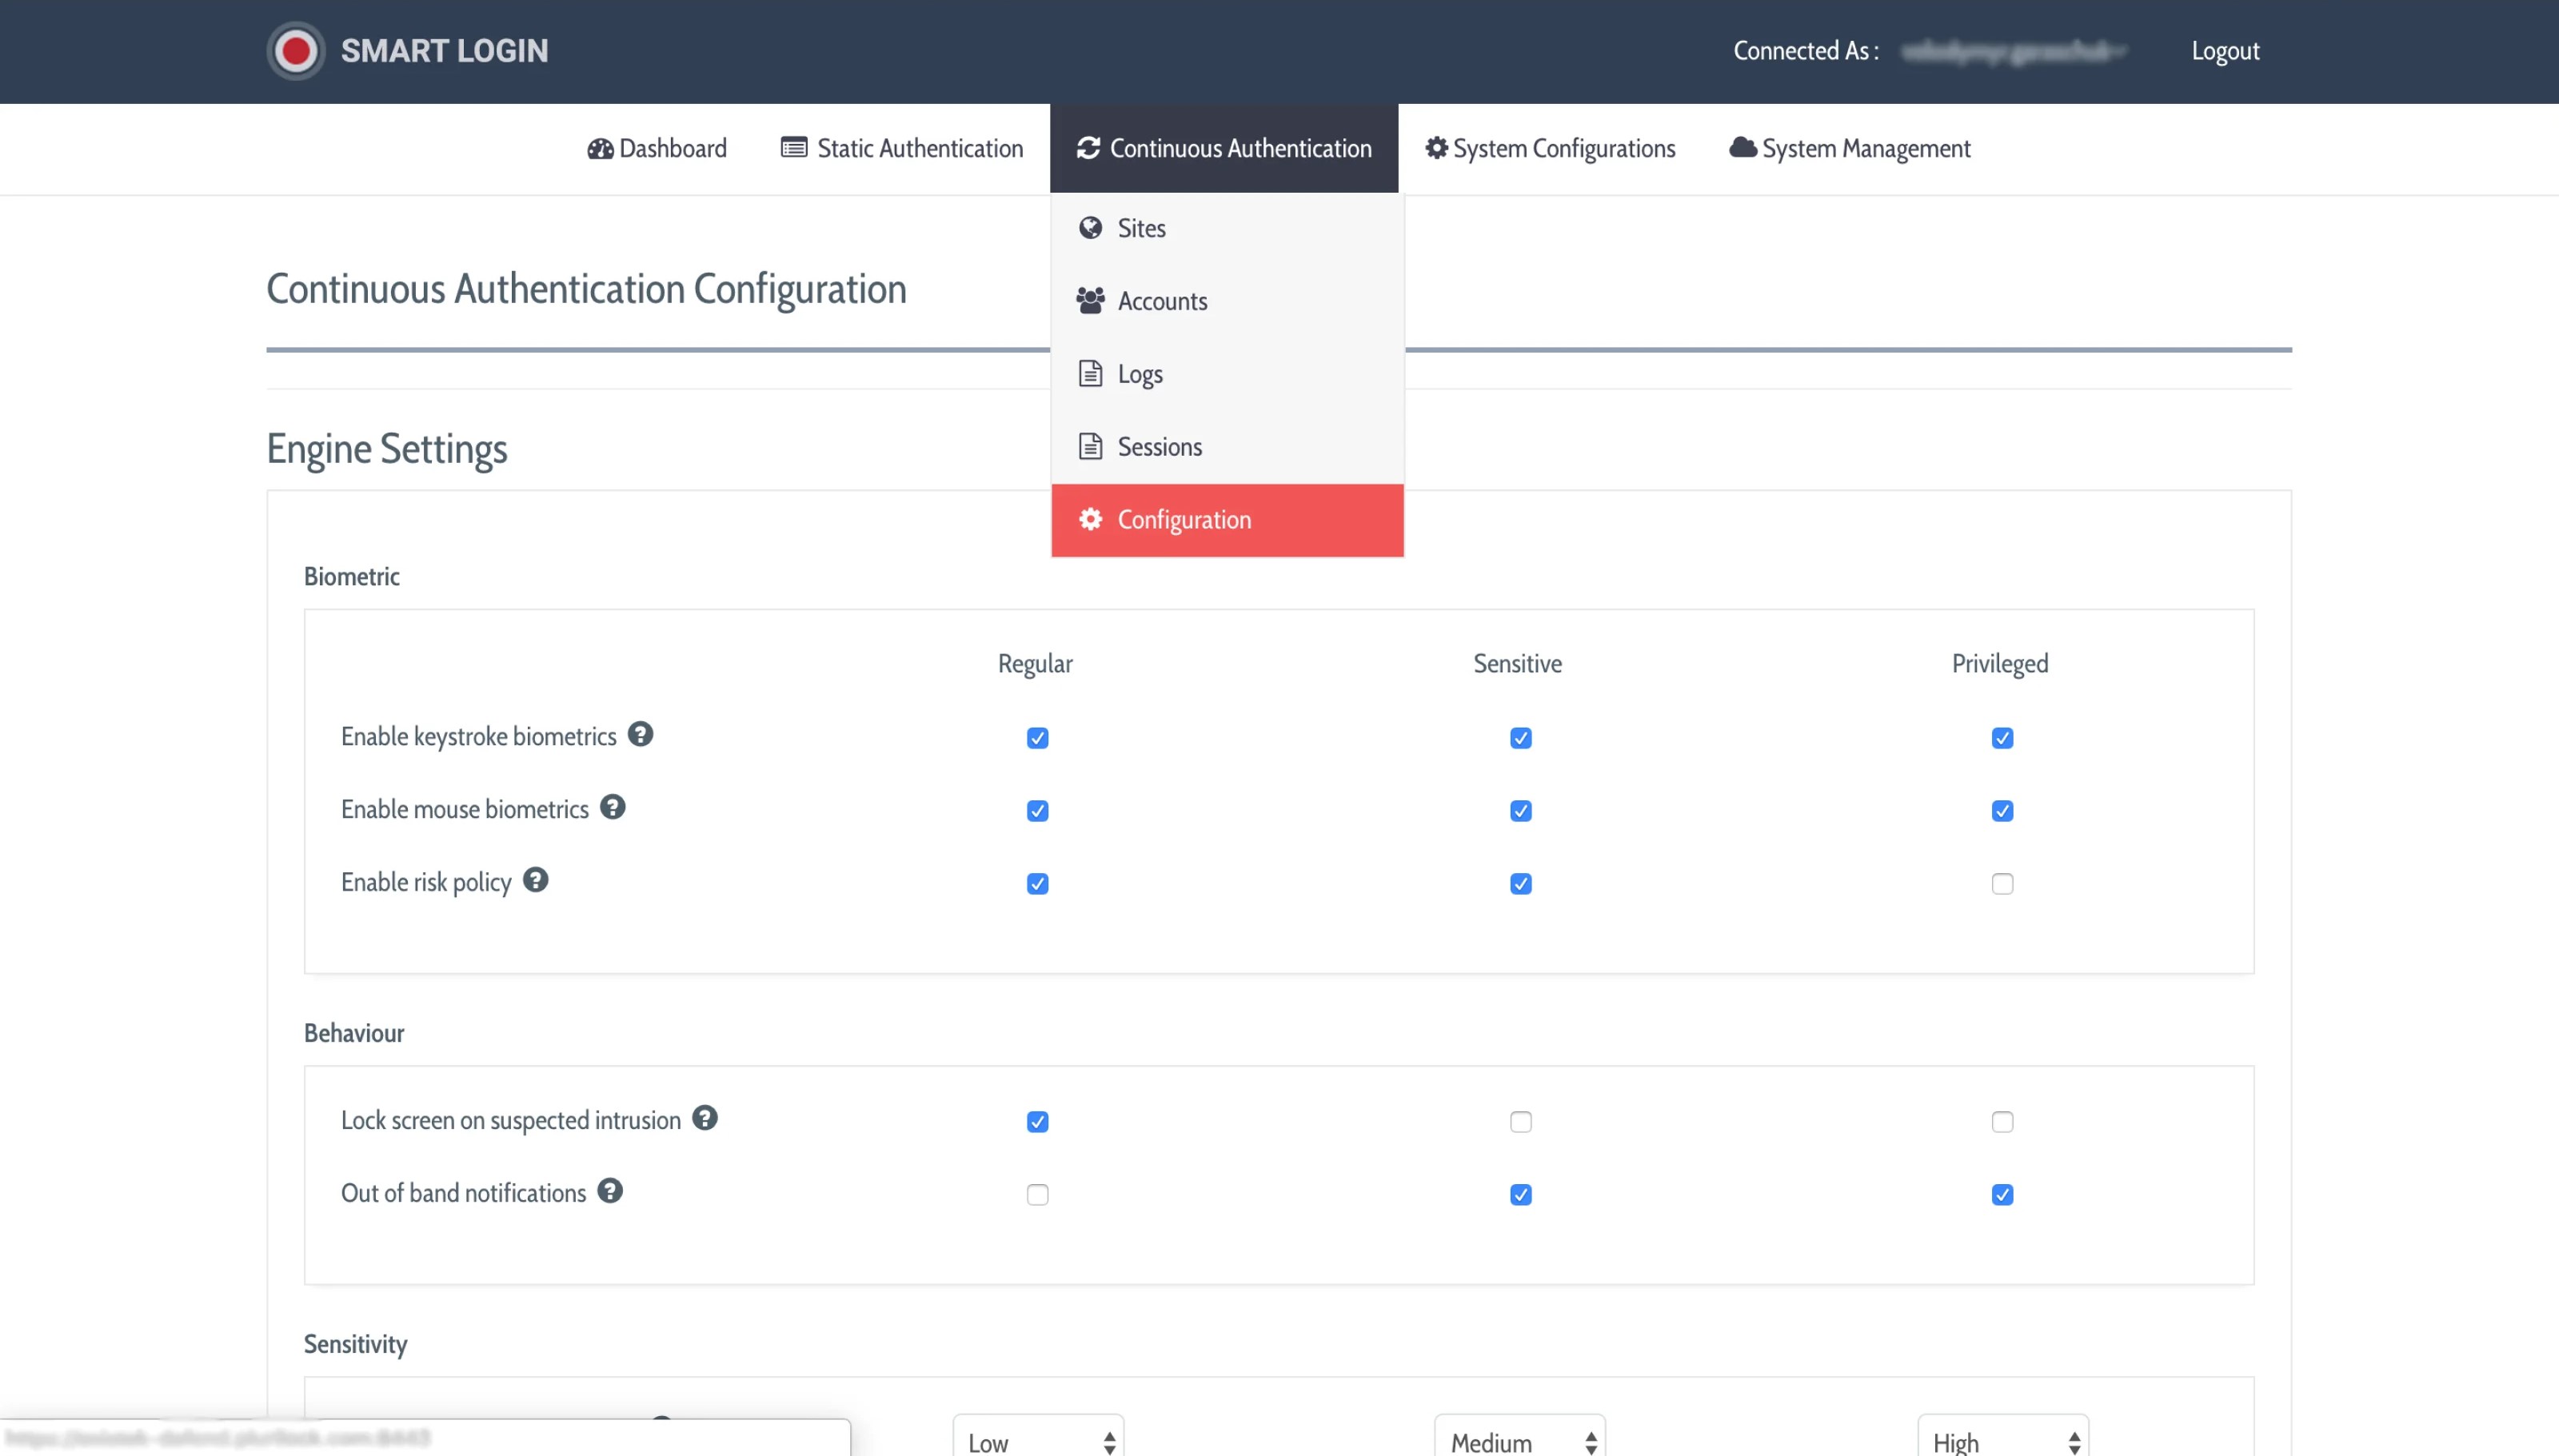Open the Low sensitivity dropdown
Viewport: 2559px width, 1456px height.
pyautogui.click(x=1038, y=1441)
